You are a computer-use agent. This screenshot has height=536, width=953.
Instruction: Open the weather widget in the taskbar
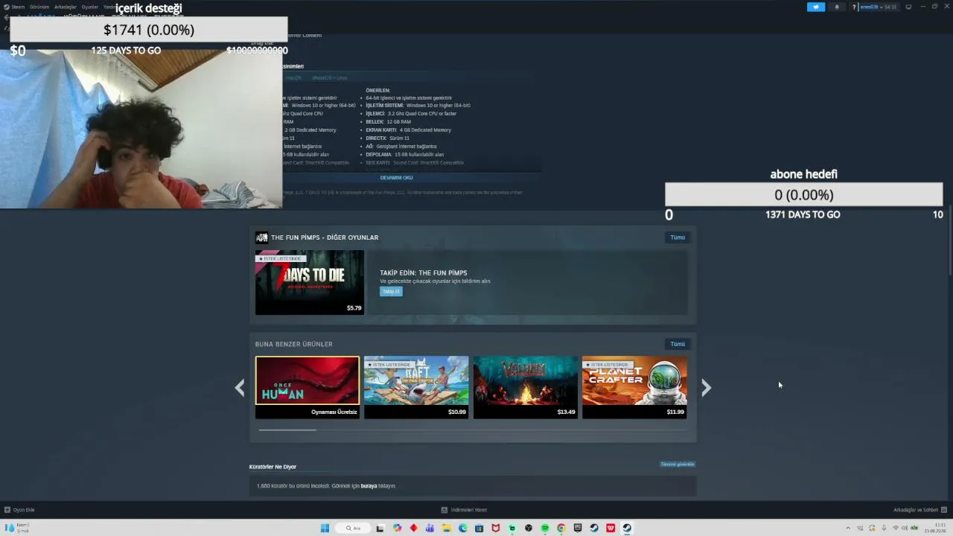coord(16,529)
